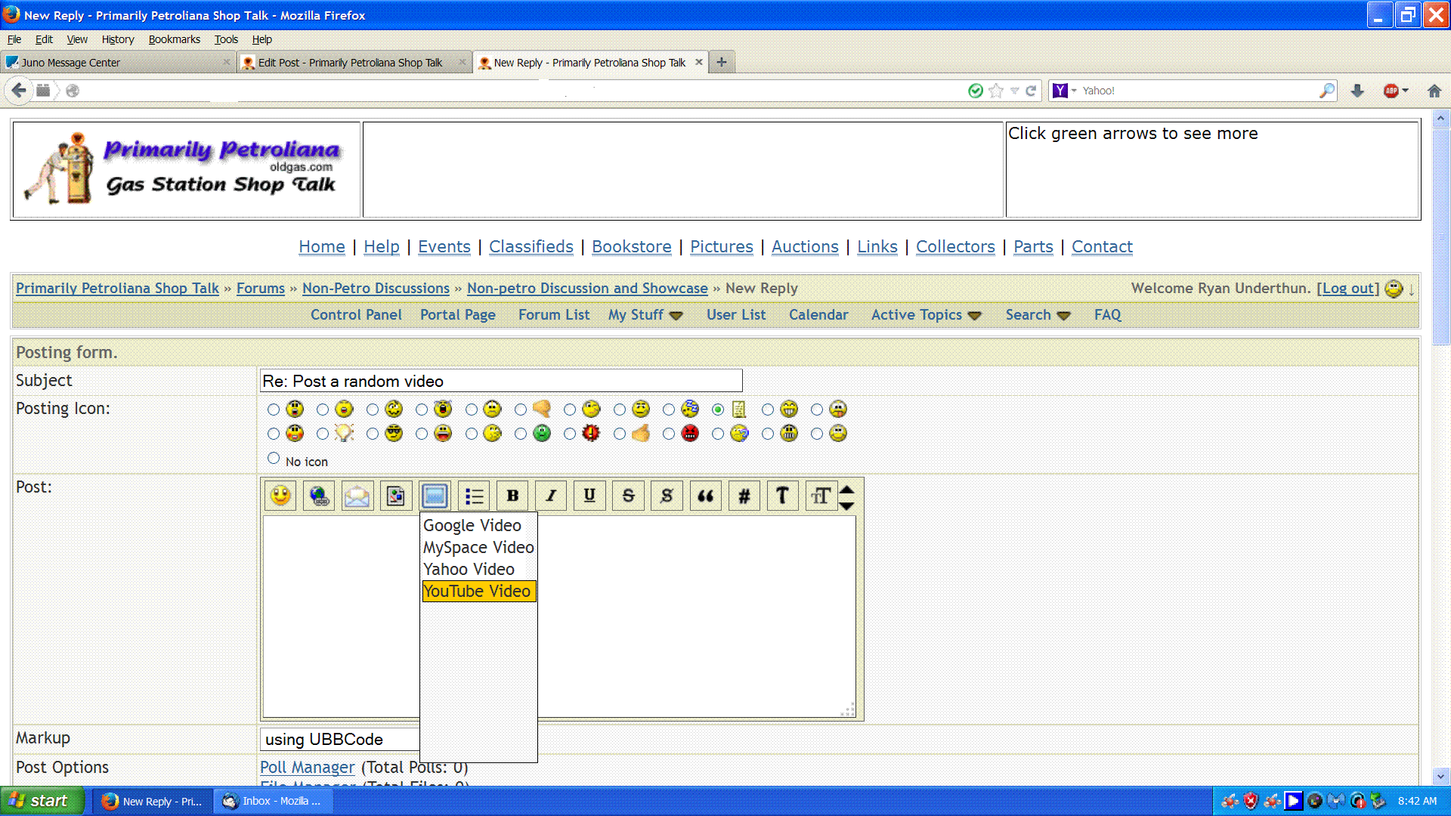1451x816 pixels.
Task: Bookmark this page with the star icon
Action: click(996, 91)
